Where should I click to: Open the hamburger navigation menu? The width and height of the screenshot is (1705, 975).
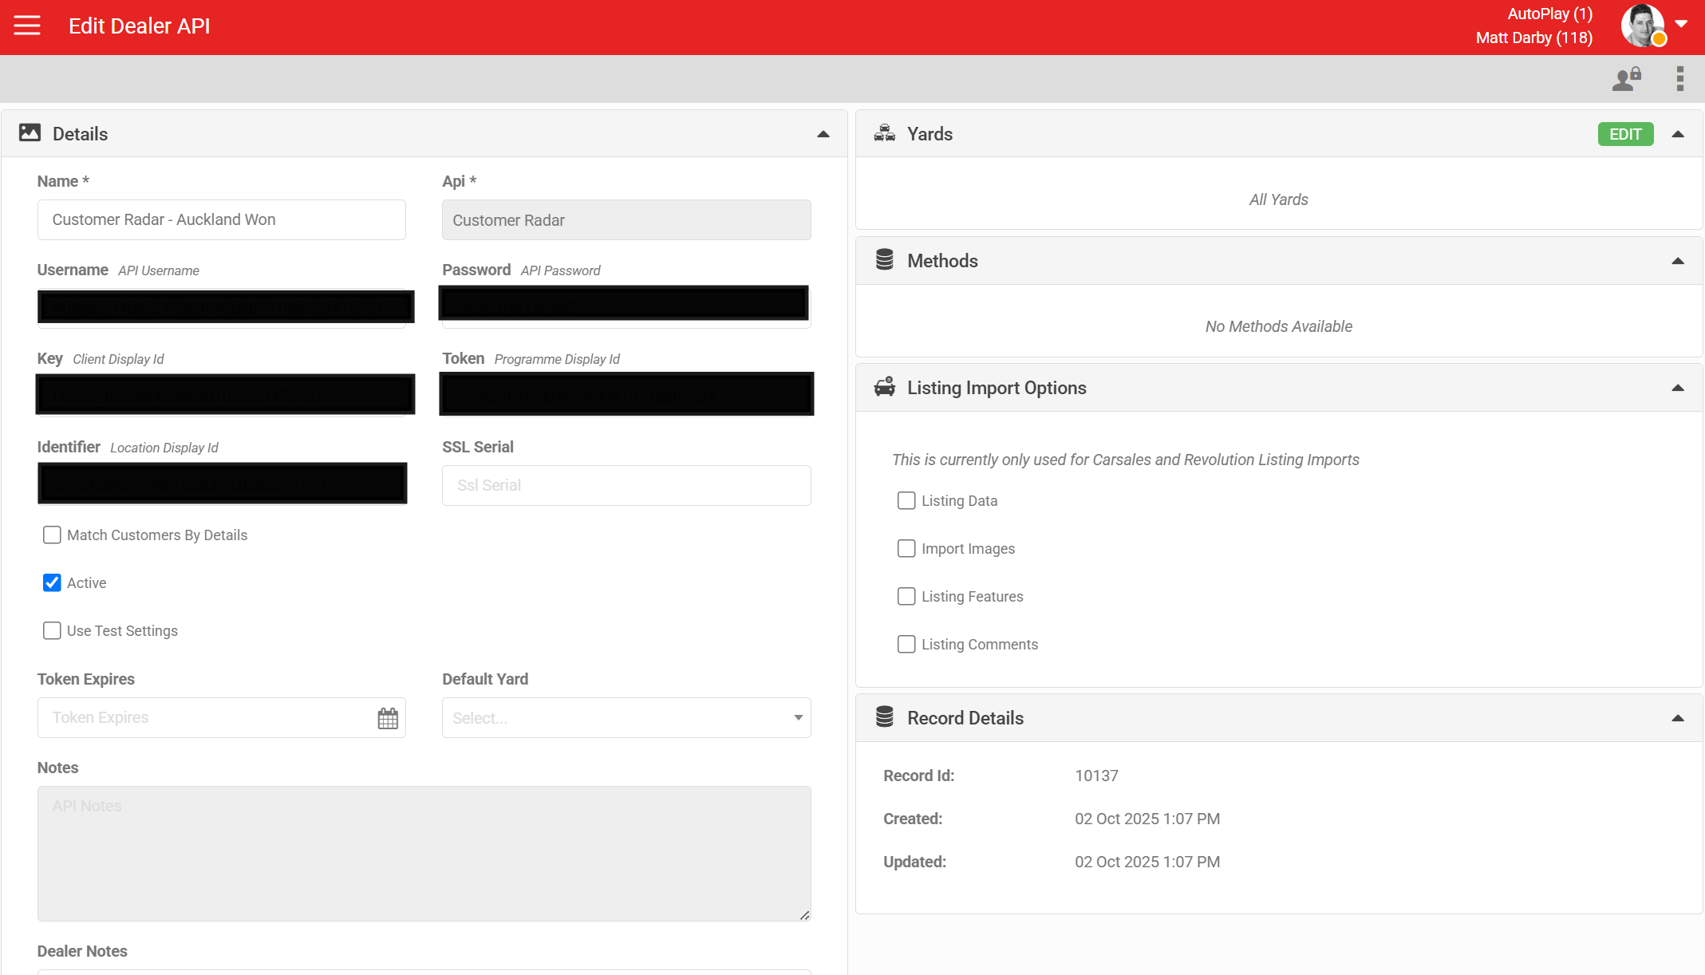(27, 26)
